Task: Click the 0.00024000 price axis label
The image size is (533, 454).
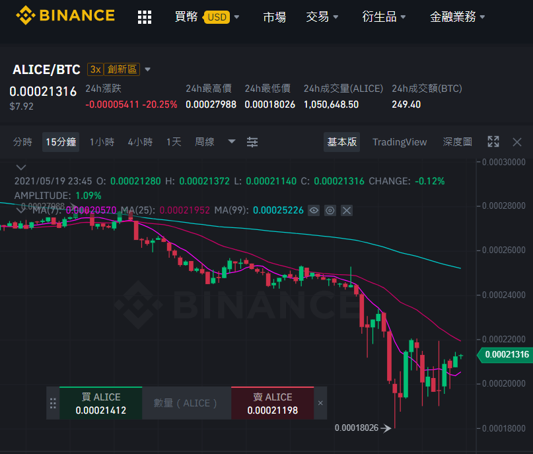Action: 503,295
